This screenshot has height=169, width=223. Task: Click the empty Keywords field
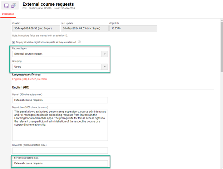pos(60,151)
